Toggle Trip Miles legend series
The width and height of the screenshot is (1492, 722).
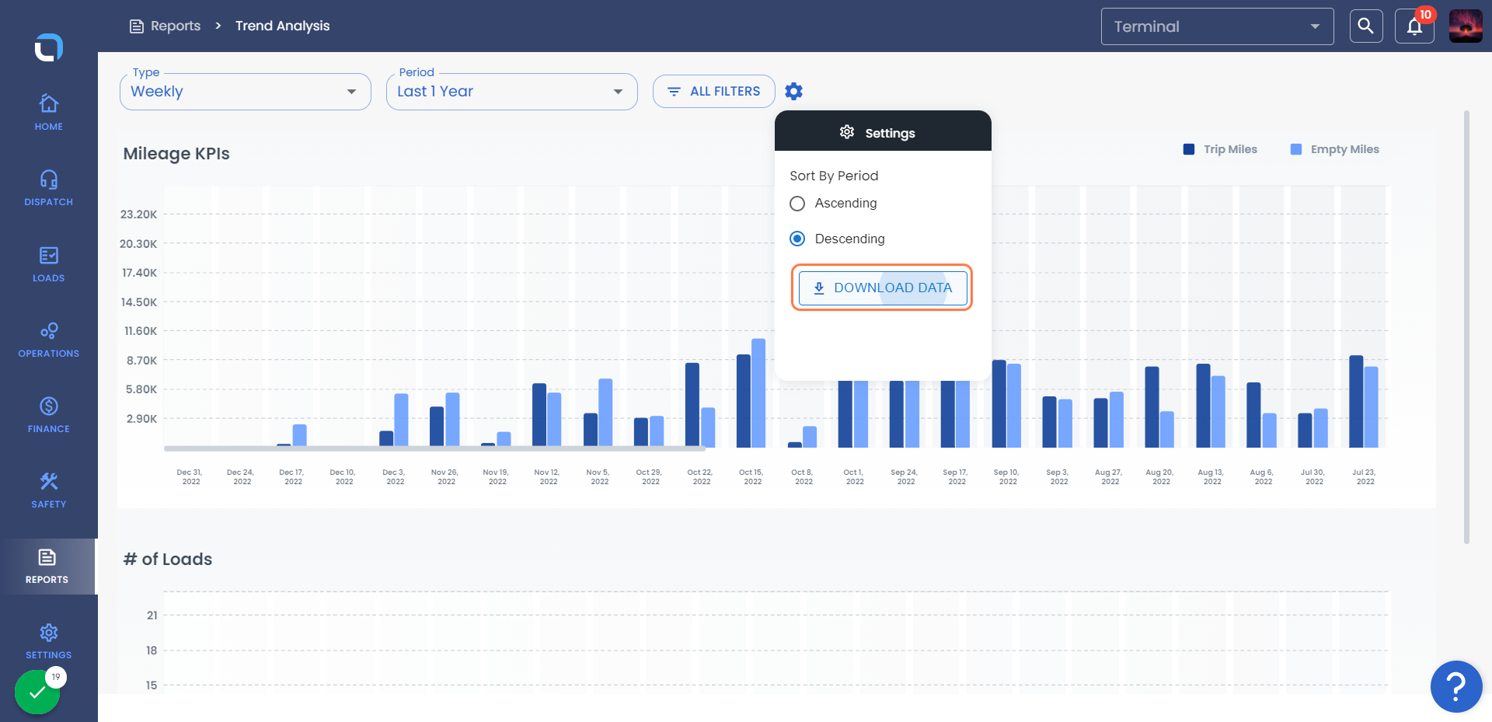pos(1220,149)
